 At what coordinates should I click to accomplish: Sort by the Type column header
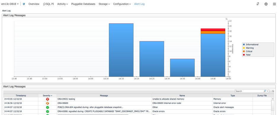233,95
